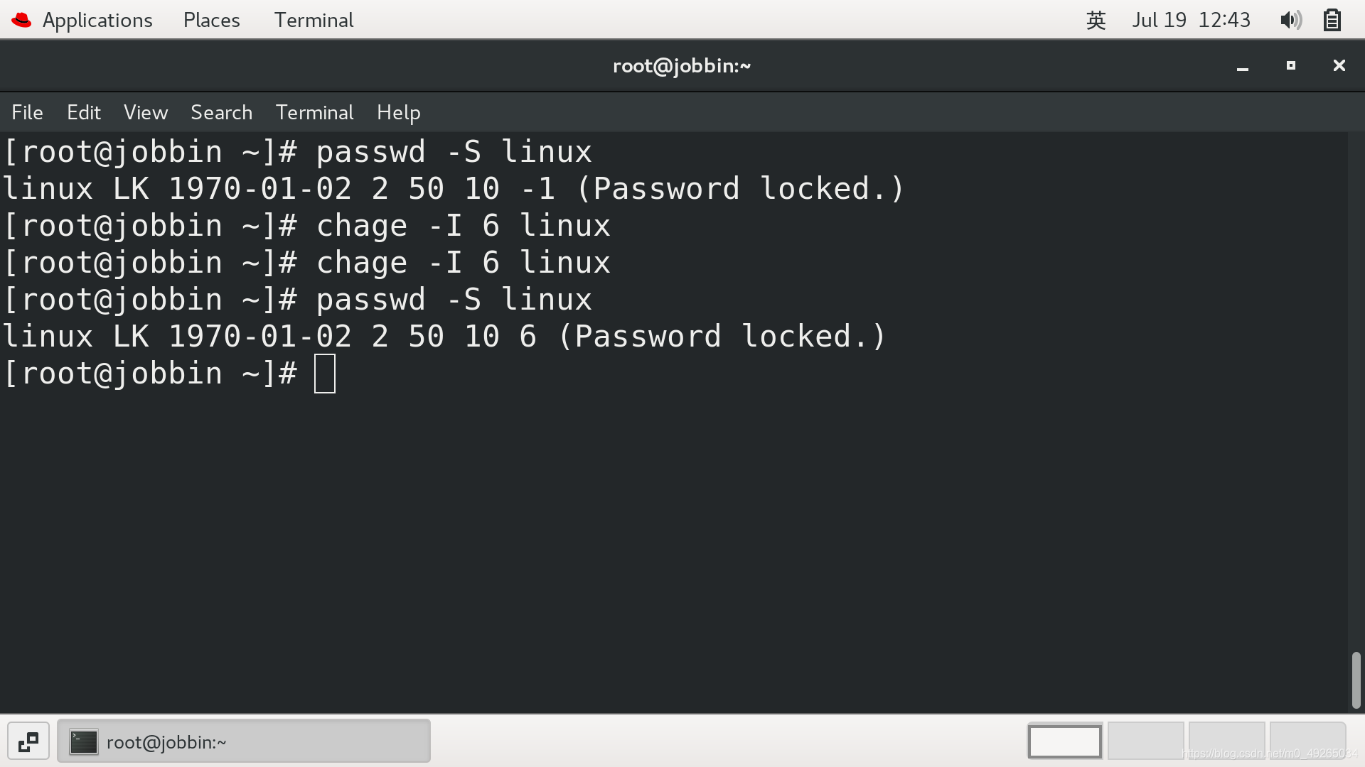Click the battery status icon
Image resolution: width=1365 pixels, height=767 pixels.
click(1332, 20)
